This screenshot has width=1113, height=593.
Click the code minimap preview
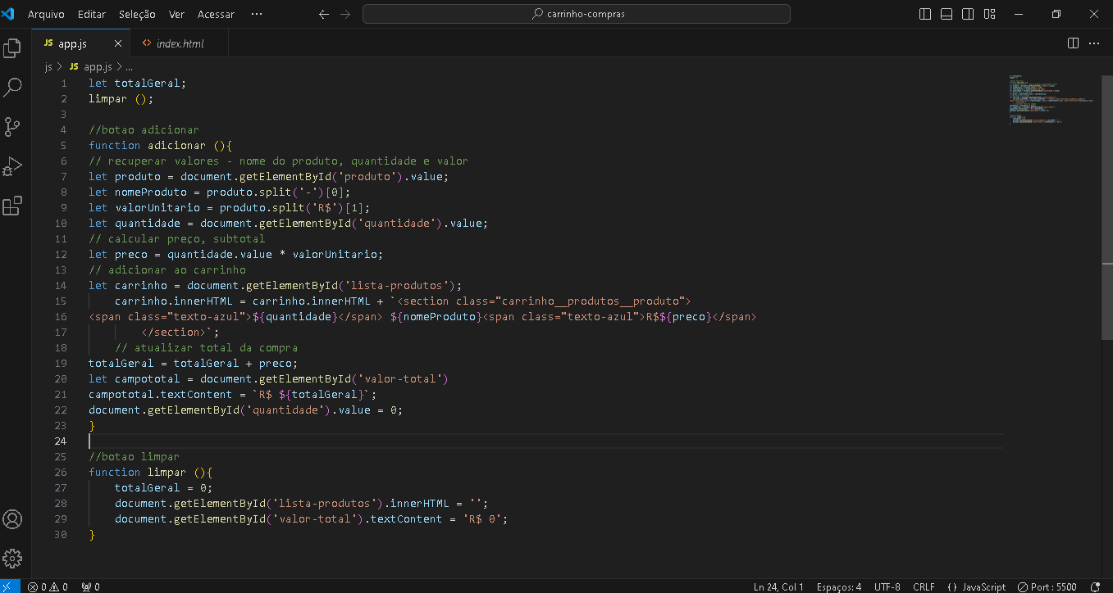1051,99
